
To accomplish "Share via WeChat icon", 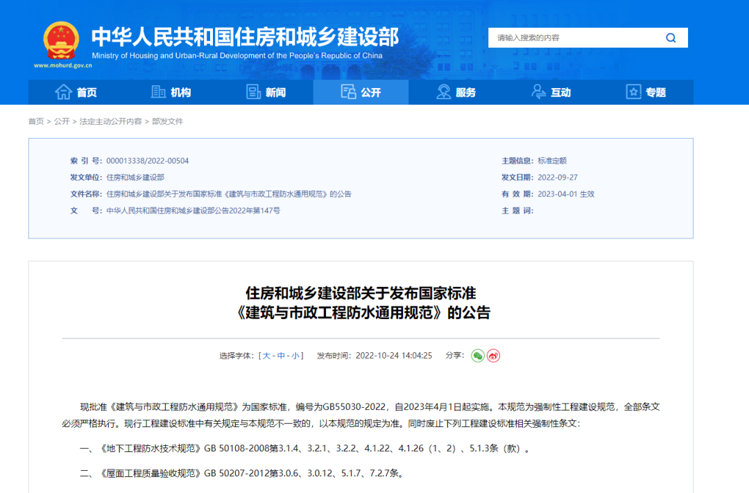I will [478, 356].
